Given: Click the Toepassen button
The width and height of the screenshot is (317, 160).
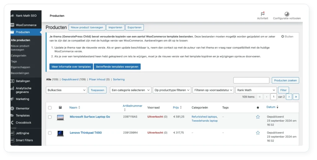Looking at the screenshot, I should pyautogui.click(x=98, y=90).
